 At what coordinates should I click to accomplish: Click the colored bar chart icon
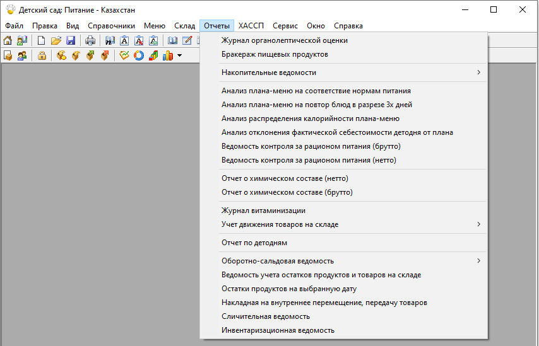pyautogui.click(x=168, y=55)
